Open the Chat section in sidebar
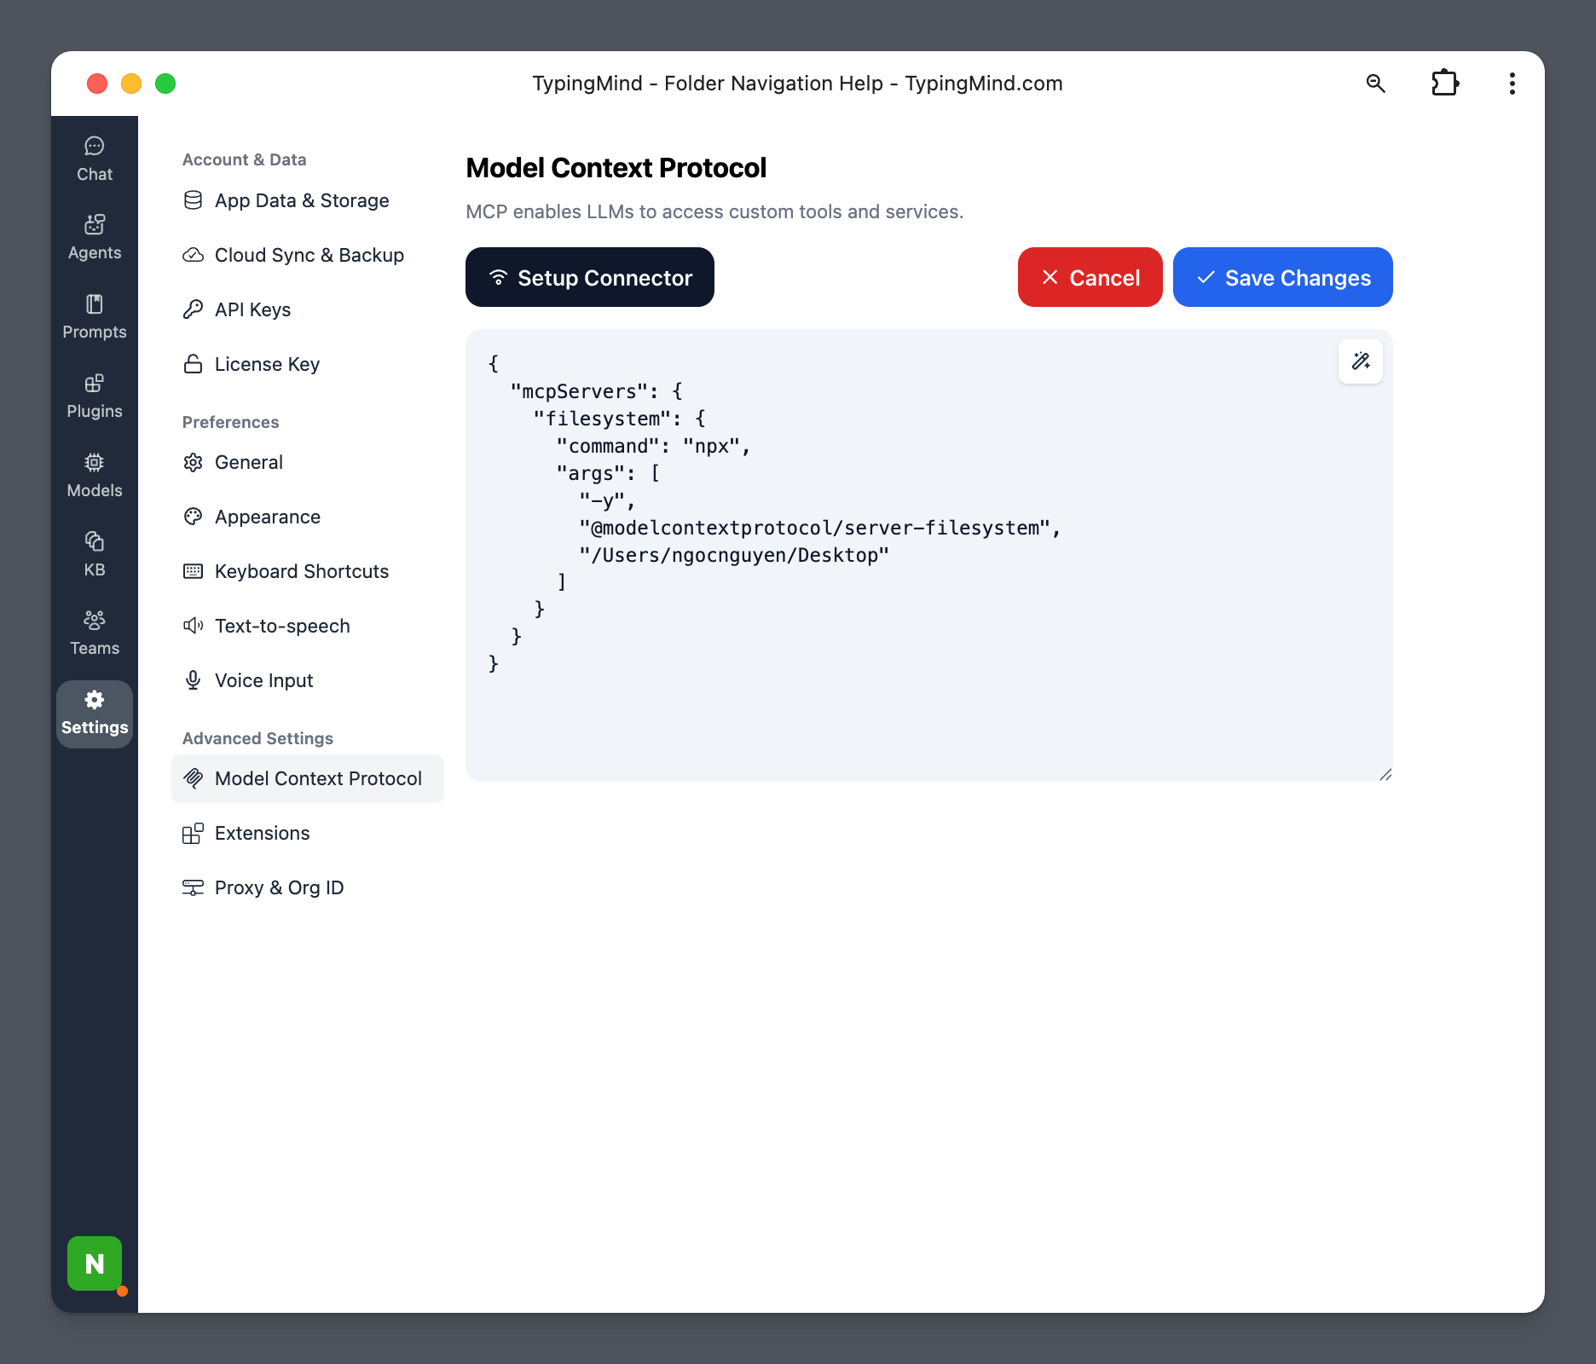Viewport: 1596px width, 1364px height. tap(95, 159)
